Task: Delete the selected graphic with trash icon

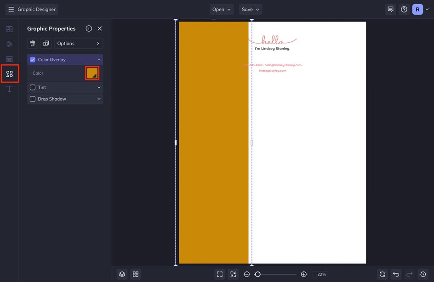Action: [33, 44]
